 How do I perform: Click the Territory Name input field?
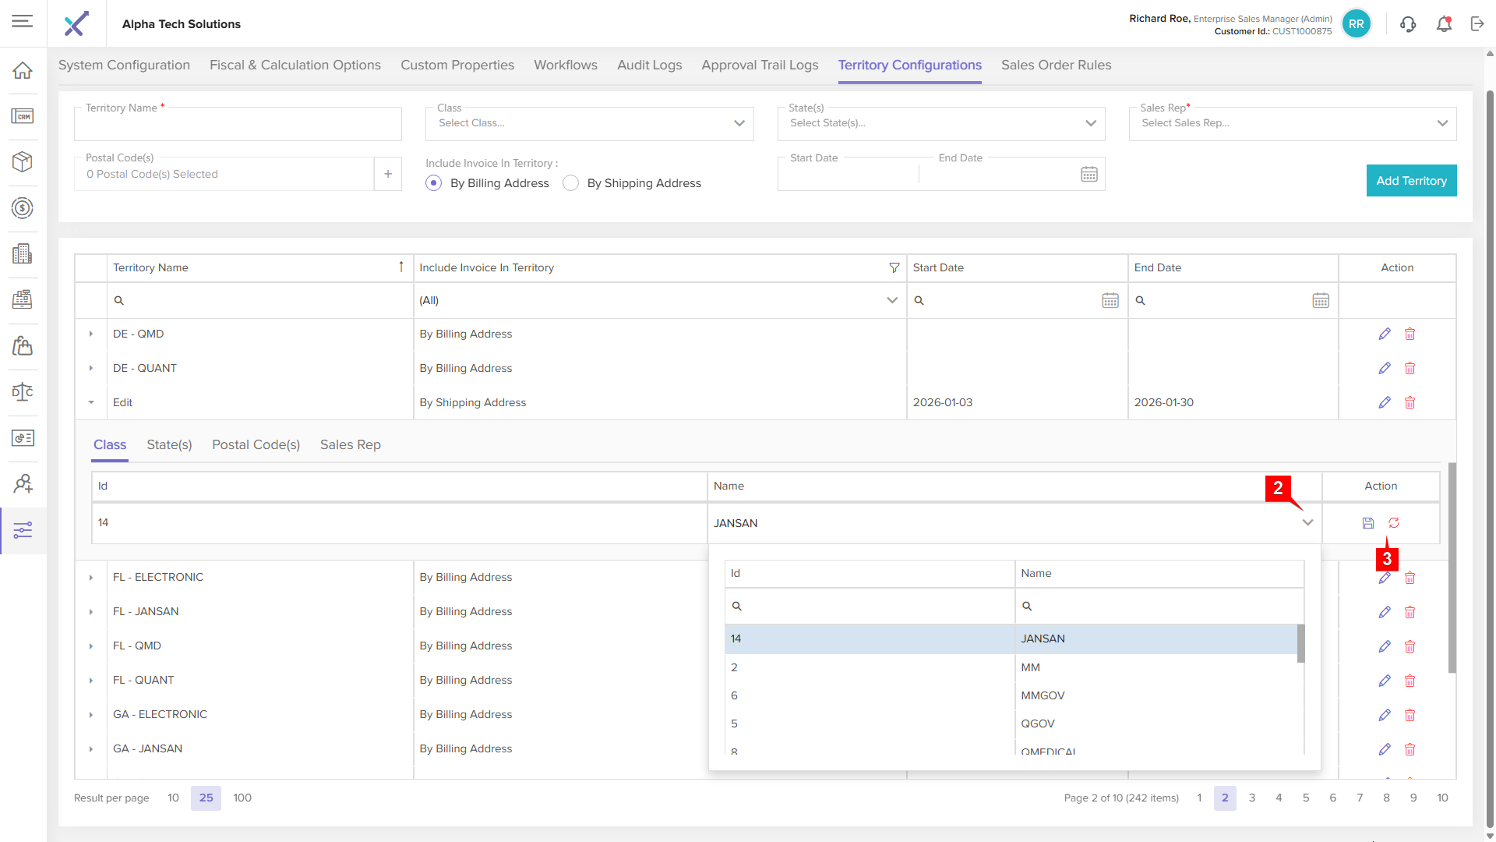238,126
